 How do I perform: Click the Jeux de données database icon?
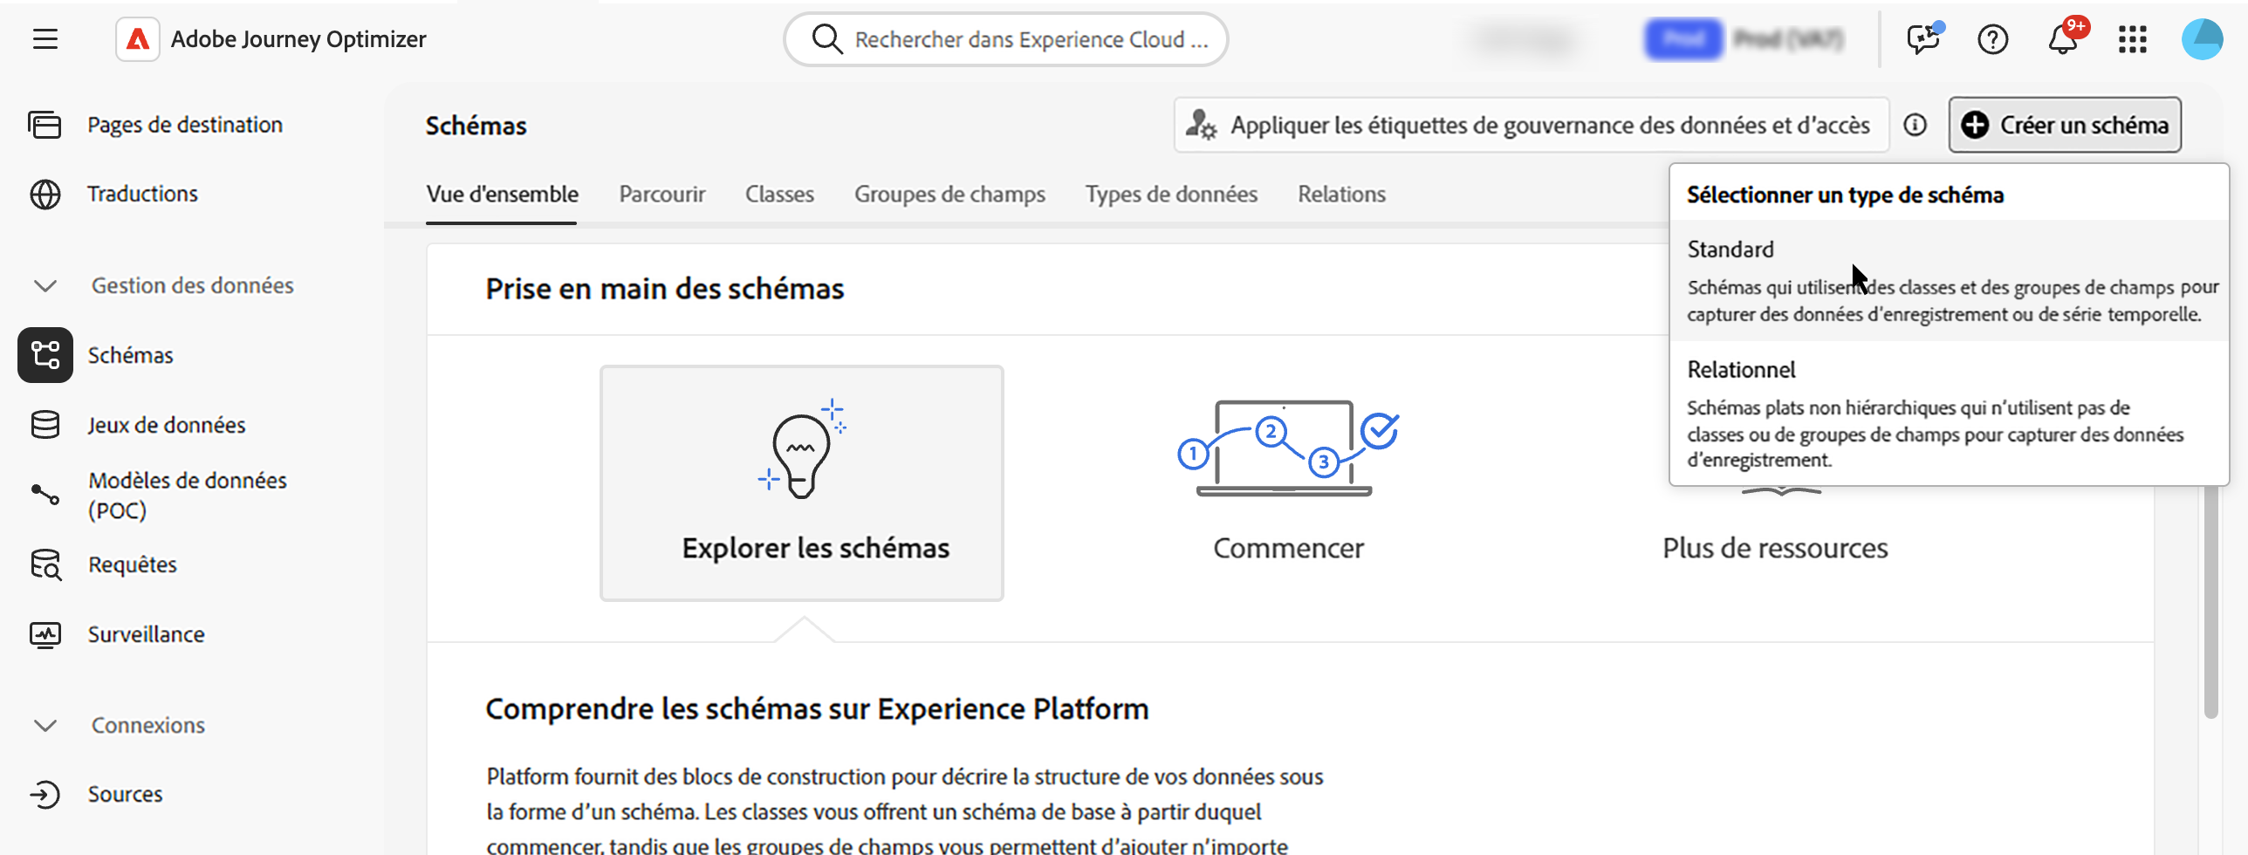pos(45,425)
